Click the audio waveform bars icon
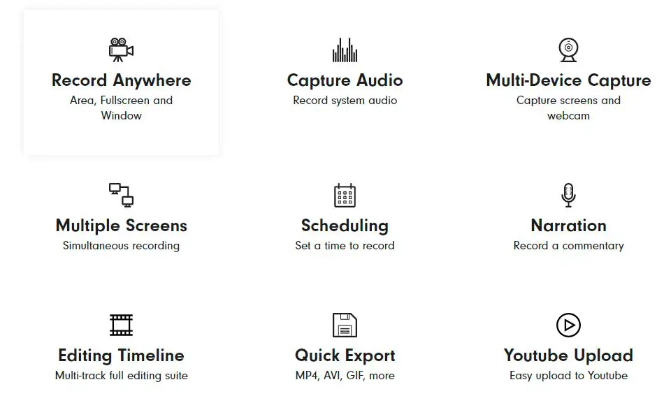The width and height of the screenshot is (664, 403). [345, 50]
